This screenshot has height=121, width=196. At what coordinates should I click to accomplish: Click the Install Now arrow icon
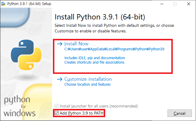pyautogui.click(x=60, y=44)
